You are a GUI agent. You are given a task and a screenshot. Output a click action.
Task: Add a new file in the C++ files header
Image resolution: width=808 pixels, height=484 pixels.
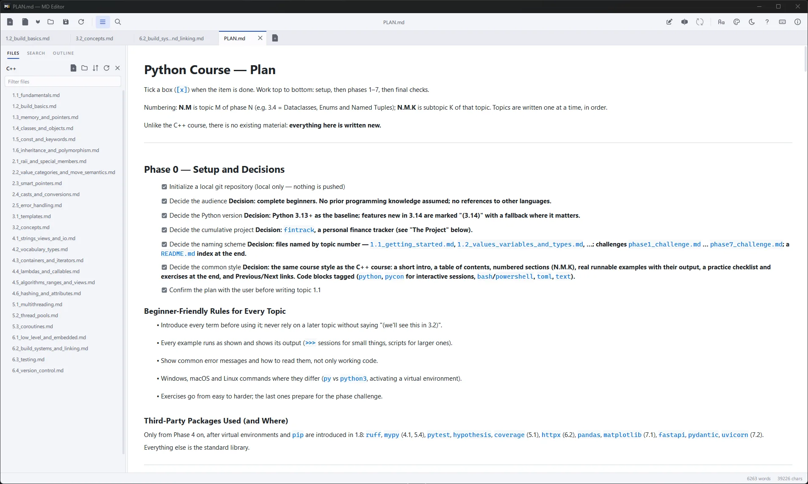click(73, 68)
